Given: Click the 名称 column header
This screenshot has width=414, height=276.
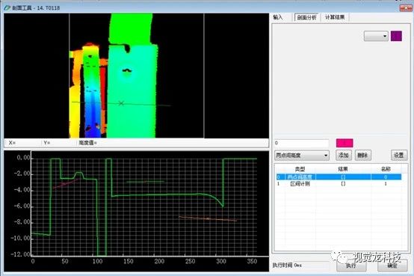Looking at the screenshot, I should (386, 169).
